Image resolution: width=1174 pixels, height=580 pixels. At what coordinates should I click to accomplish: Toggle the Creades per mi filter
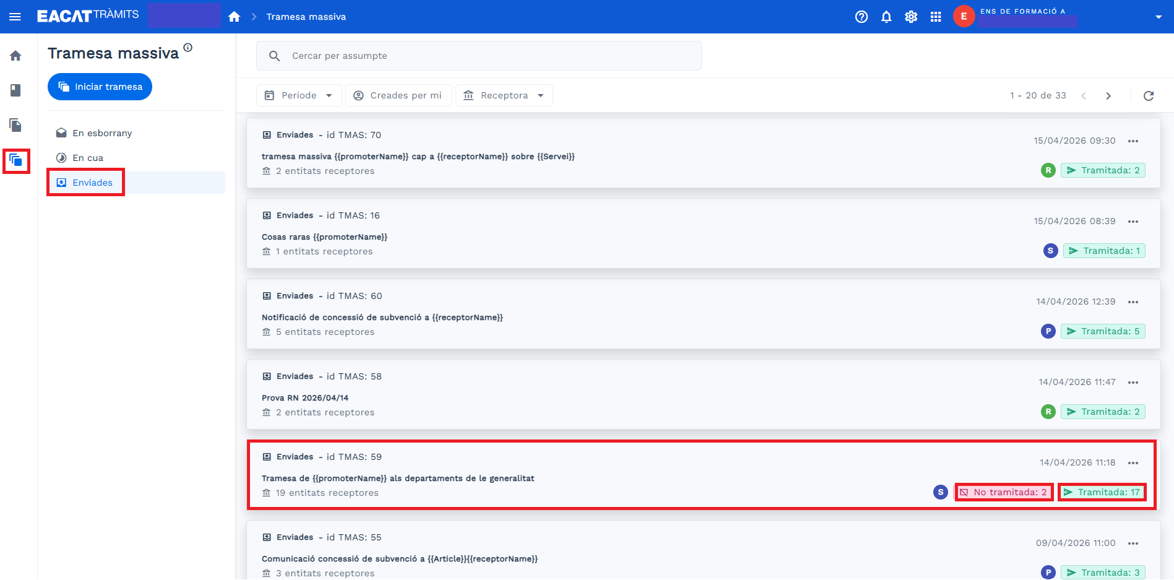pyautogui.click(x=398, y=95)
